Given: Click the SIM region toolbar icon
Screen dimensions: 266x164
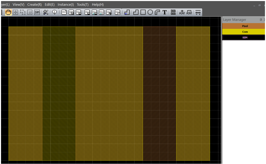Looking at the screenshot, I should 37,12.
